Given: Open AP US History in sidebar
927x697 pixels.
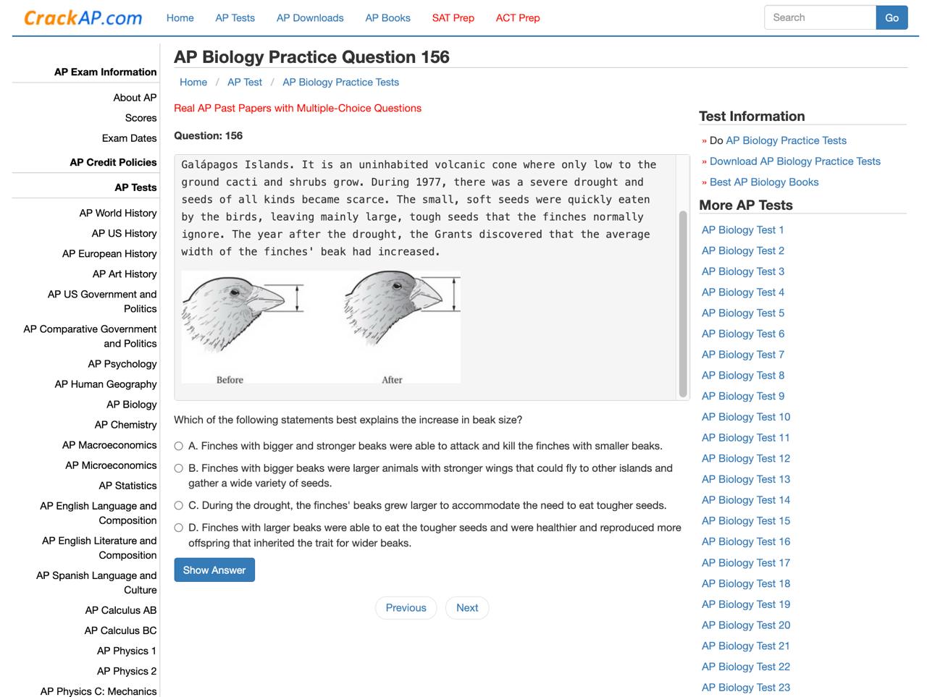Looking at the screenshot, I should click(125, 233).
